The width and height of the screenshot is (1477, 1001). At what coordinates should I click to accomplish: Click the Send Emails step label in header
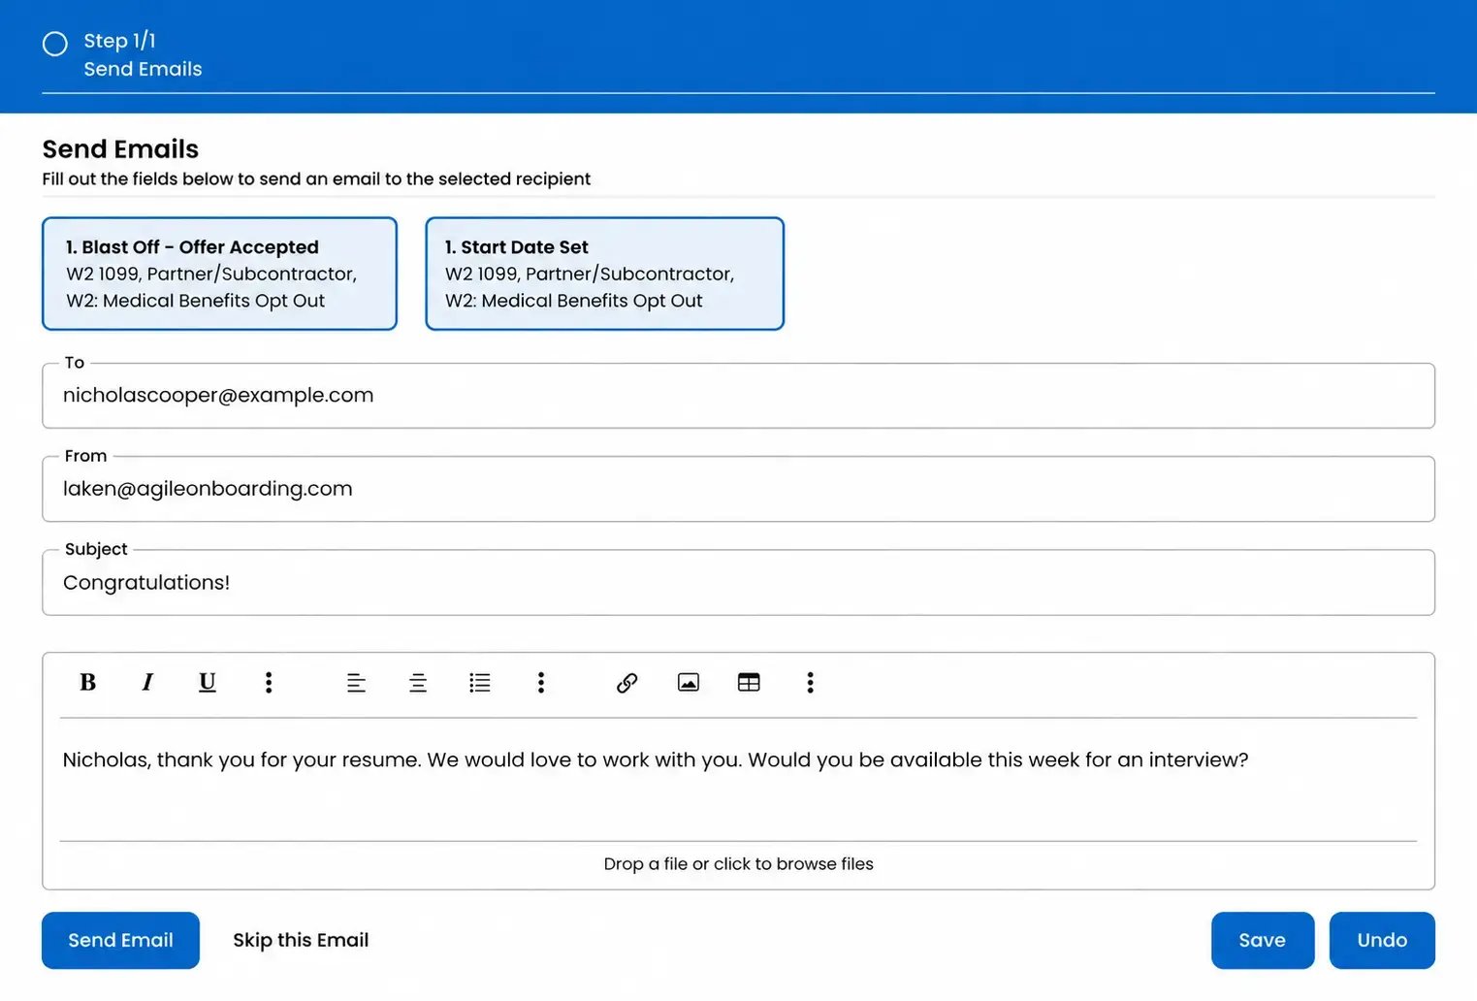[x=143, y=69]
